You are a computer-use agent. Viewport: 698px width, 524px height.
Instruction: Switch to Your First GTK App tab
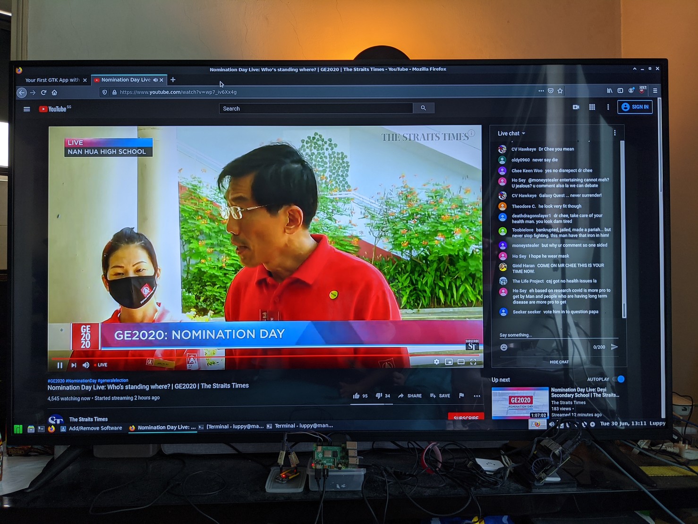52,80
